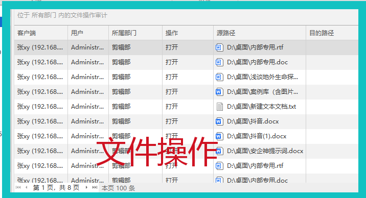Click the Word icon next to 抖音.docx
The height and width of the screenshot is (198, 366).
coord(219,121)
